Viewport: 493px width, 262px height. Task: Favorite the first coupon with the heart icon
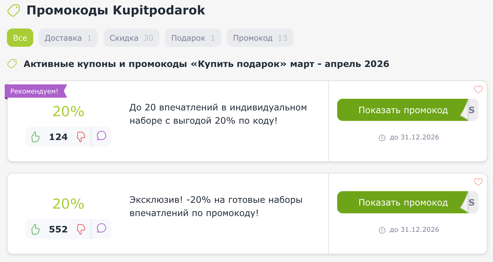pyautogui.click(x=478, y=89)
